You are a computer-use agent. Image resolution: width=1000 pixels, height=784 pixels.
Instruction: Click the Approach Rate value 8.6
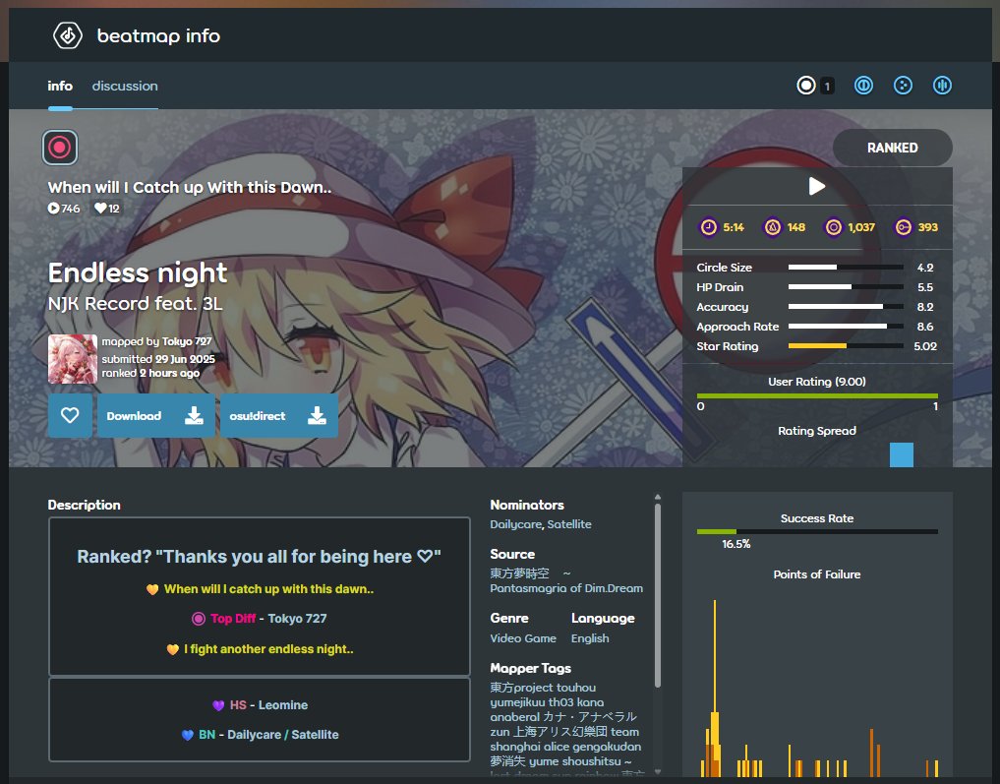[x=924, y=327]
